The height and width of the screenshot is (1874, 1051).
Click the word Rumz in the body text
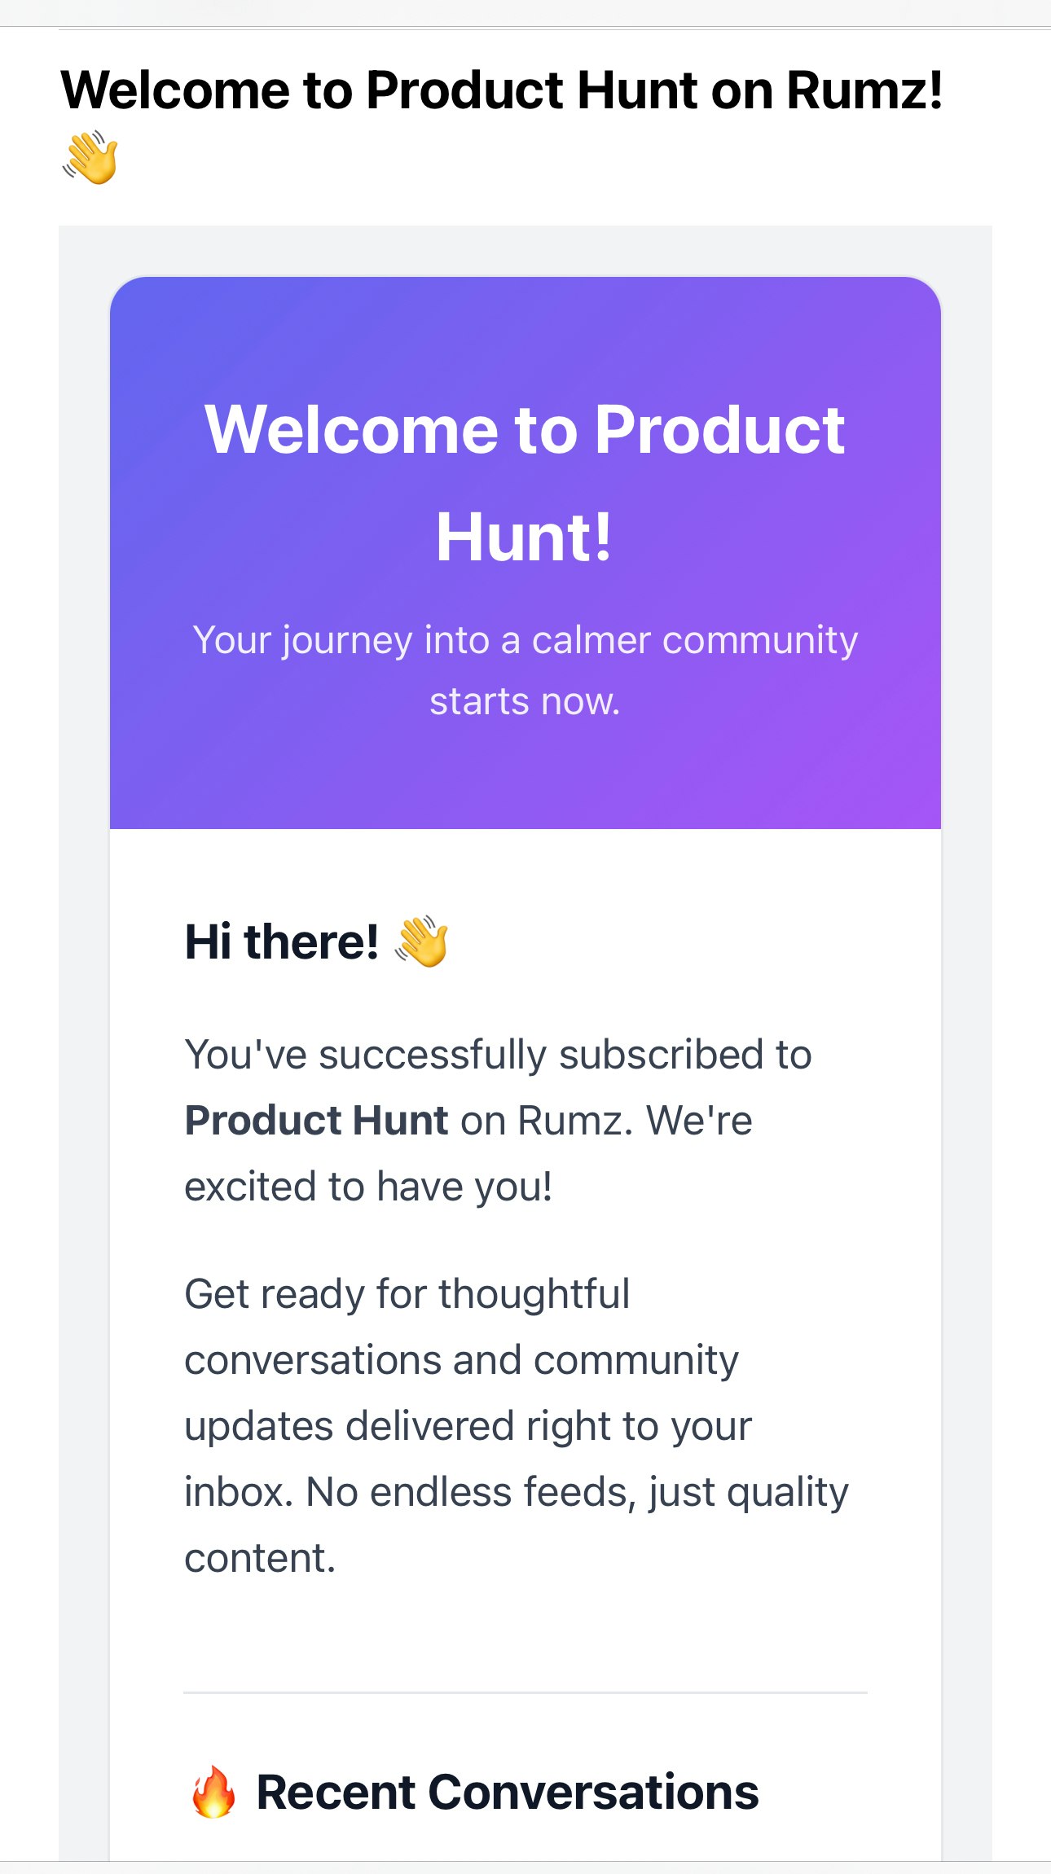[575, 1121]
